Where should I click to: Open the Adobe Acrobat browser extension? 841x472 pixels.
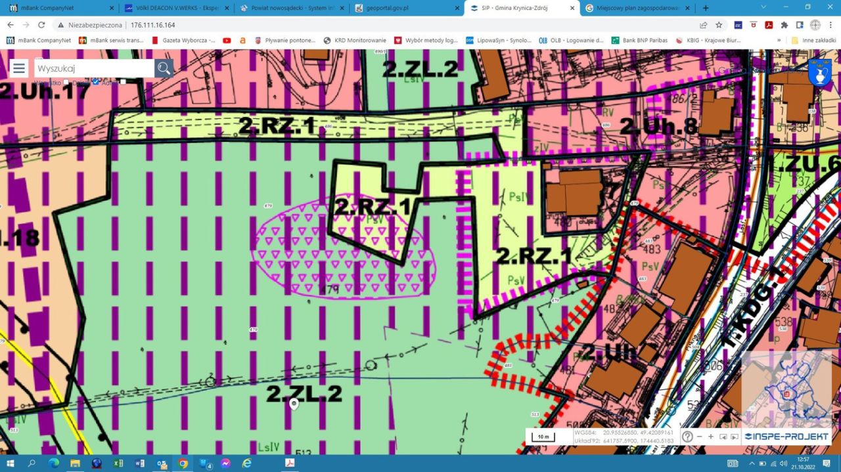coord(768,25)
